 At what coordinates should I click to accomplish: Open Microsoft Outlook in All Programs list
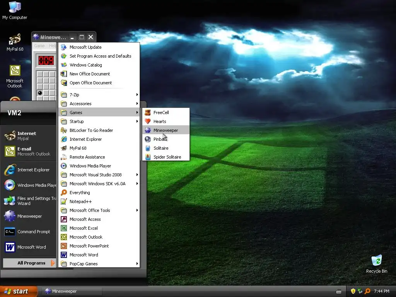pyautogui.click(x=99, y=237)
